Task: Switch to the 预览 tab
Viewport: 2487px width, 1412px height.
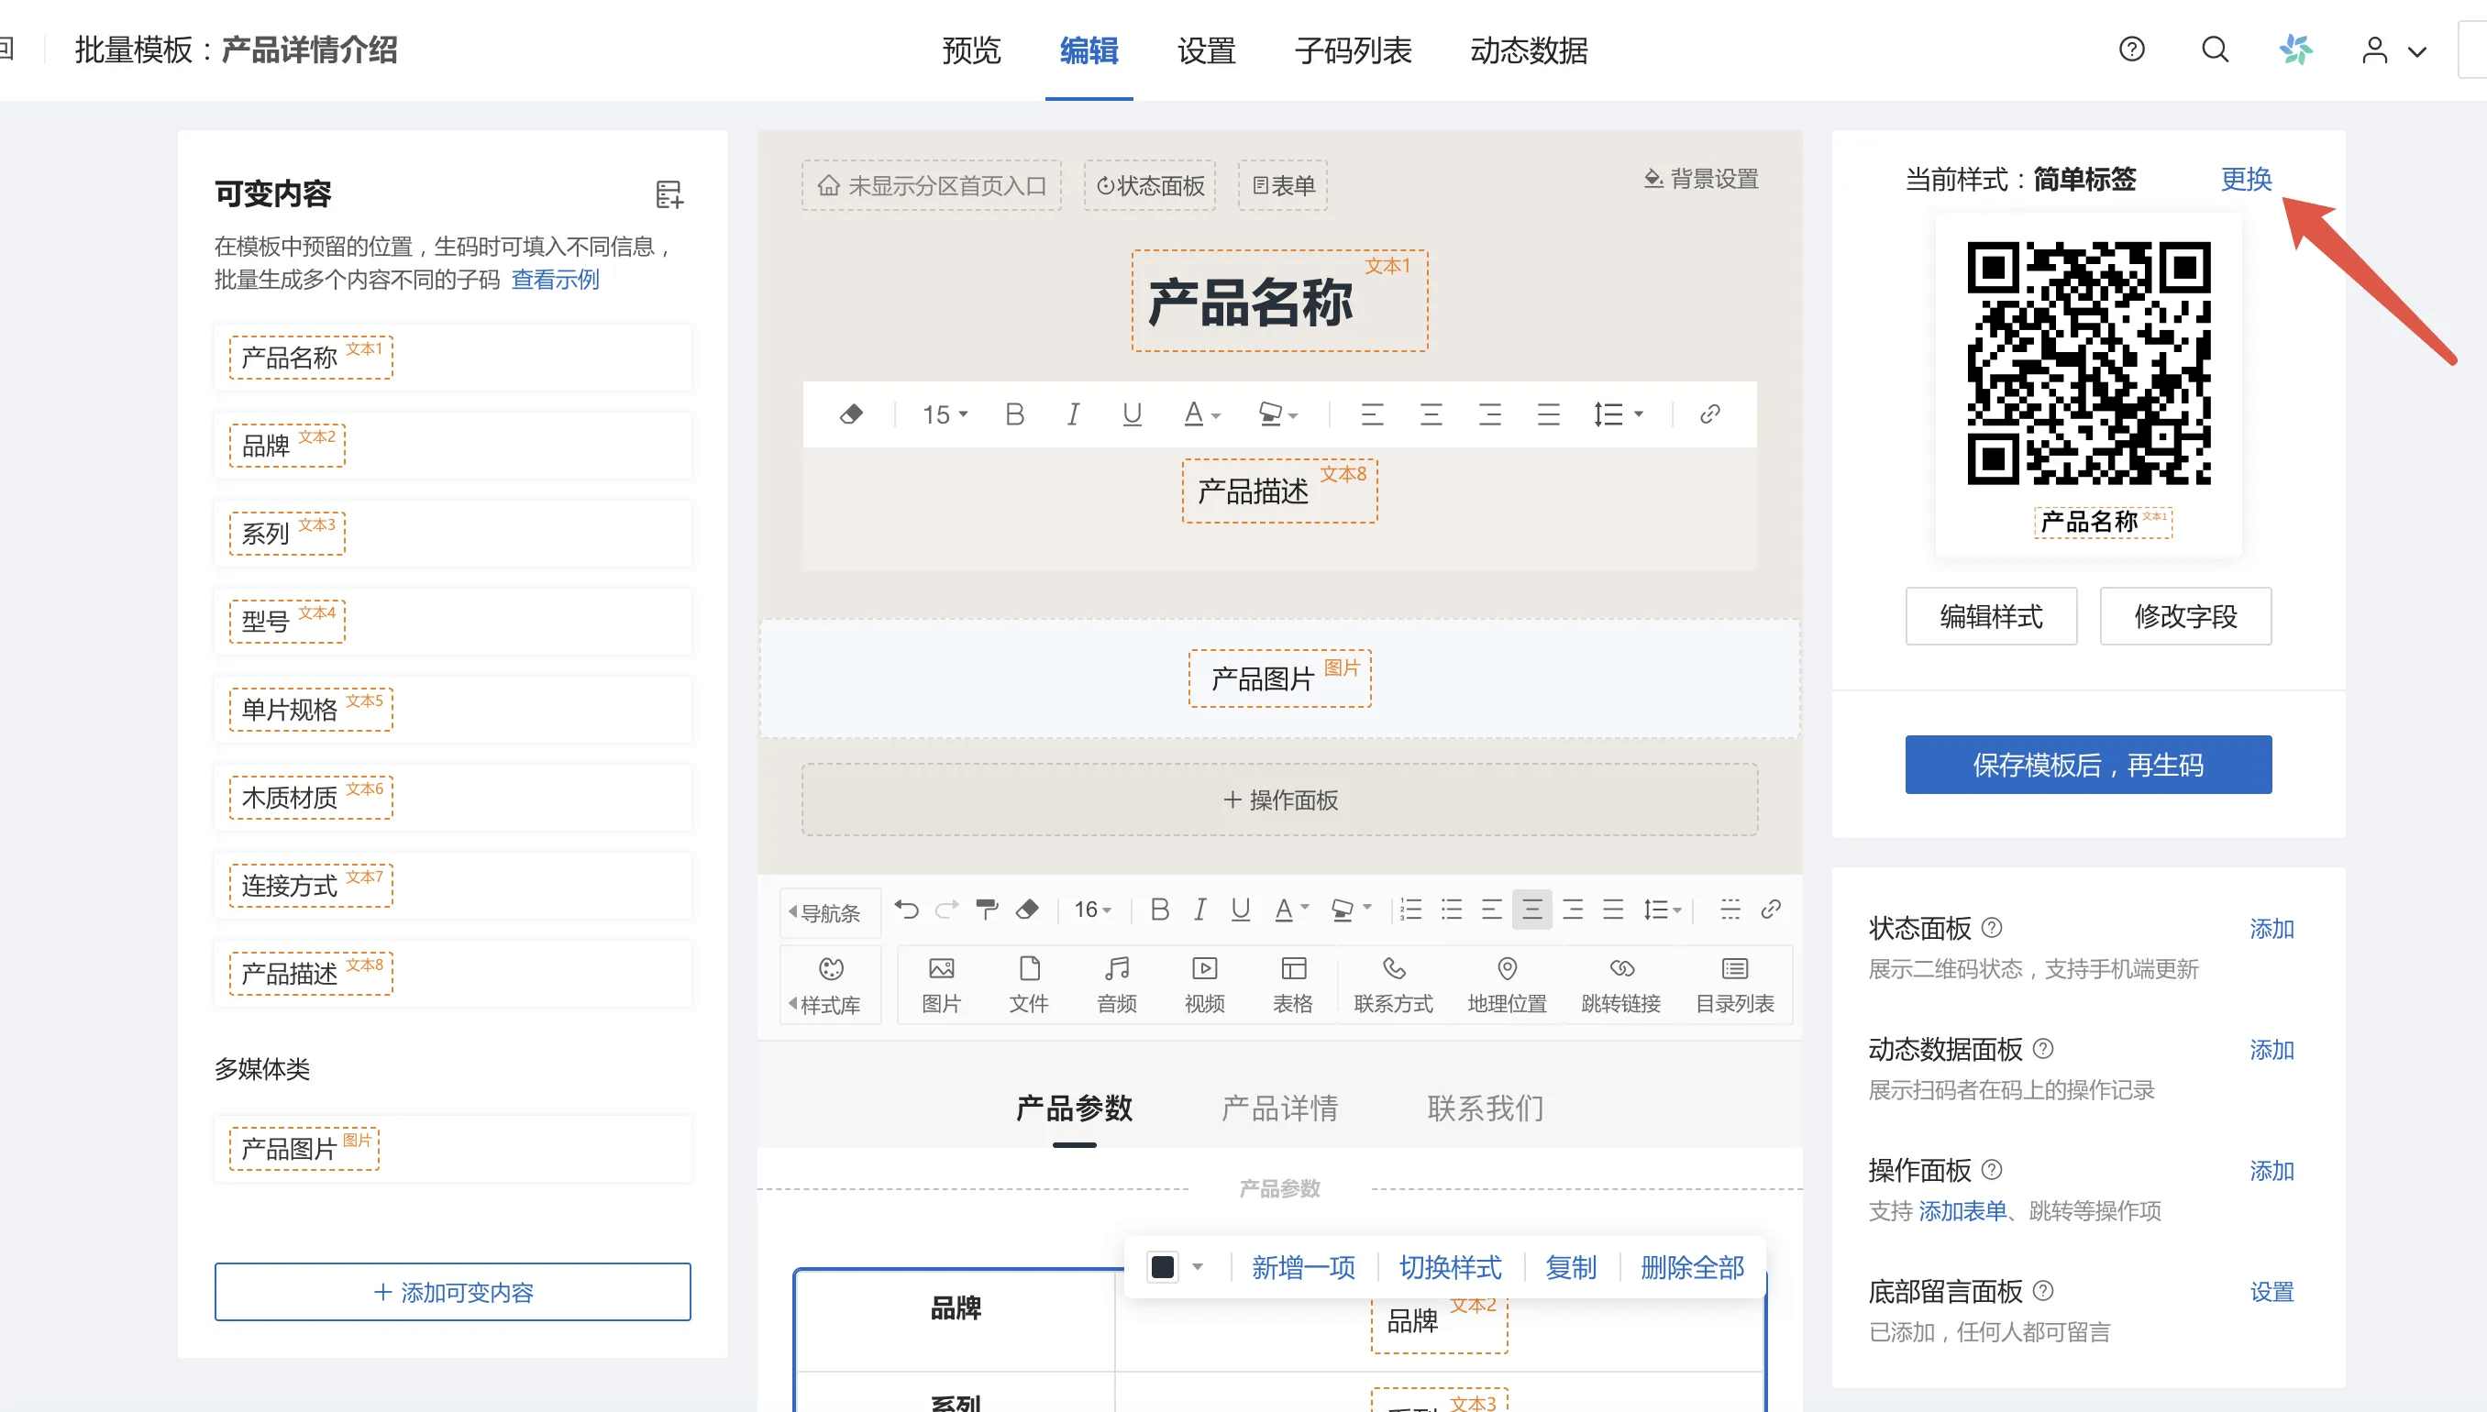Action: click(x=971, y=50)
